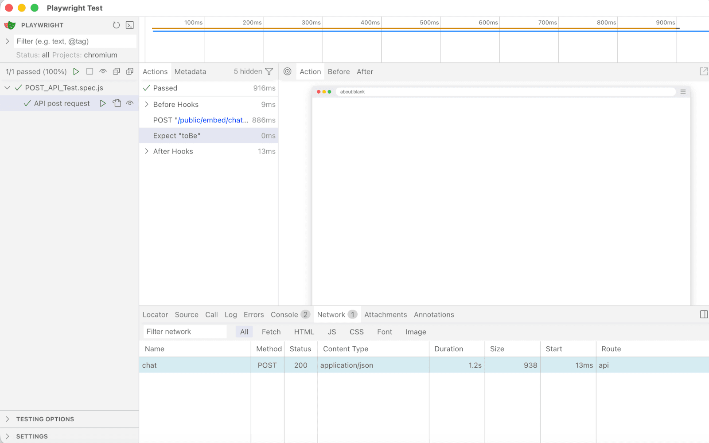Open snapshot in new window icon
This screenshot has width=709, height=443.
703,71
